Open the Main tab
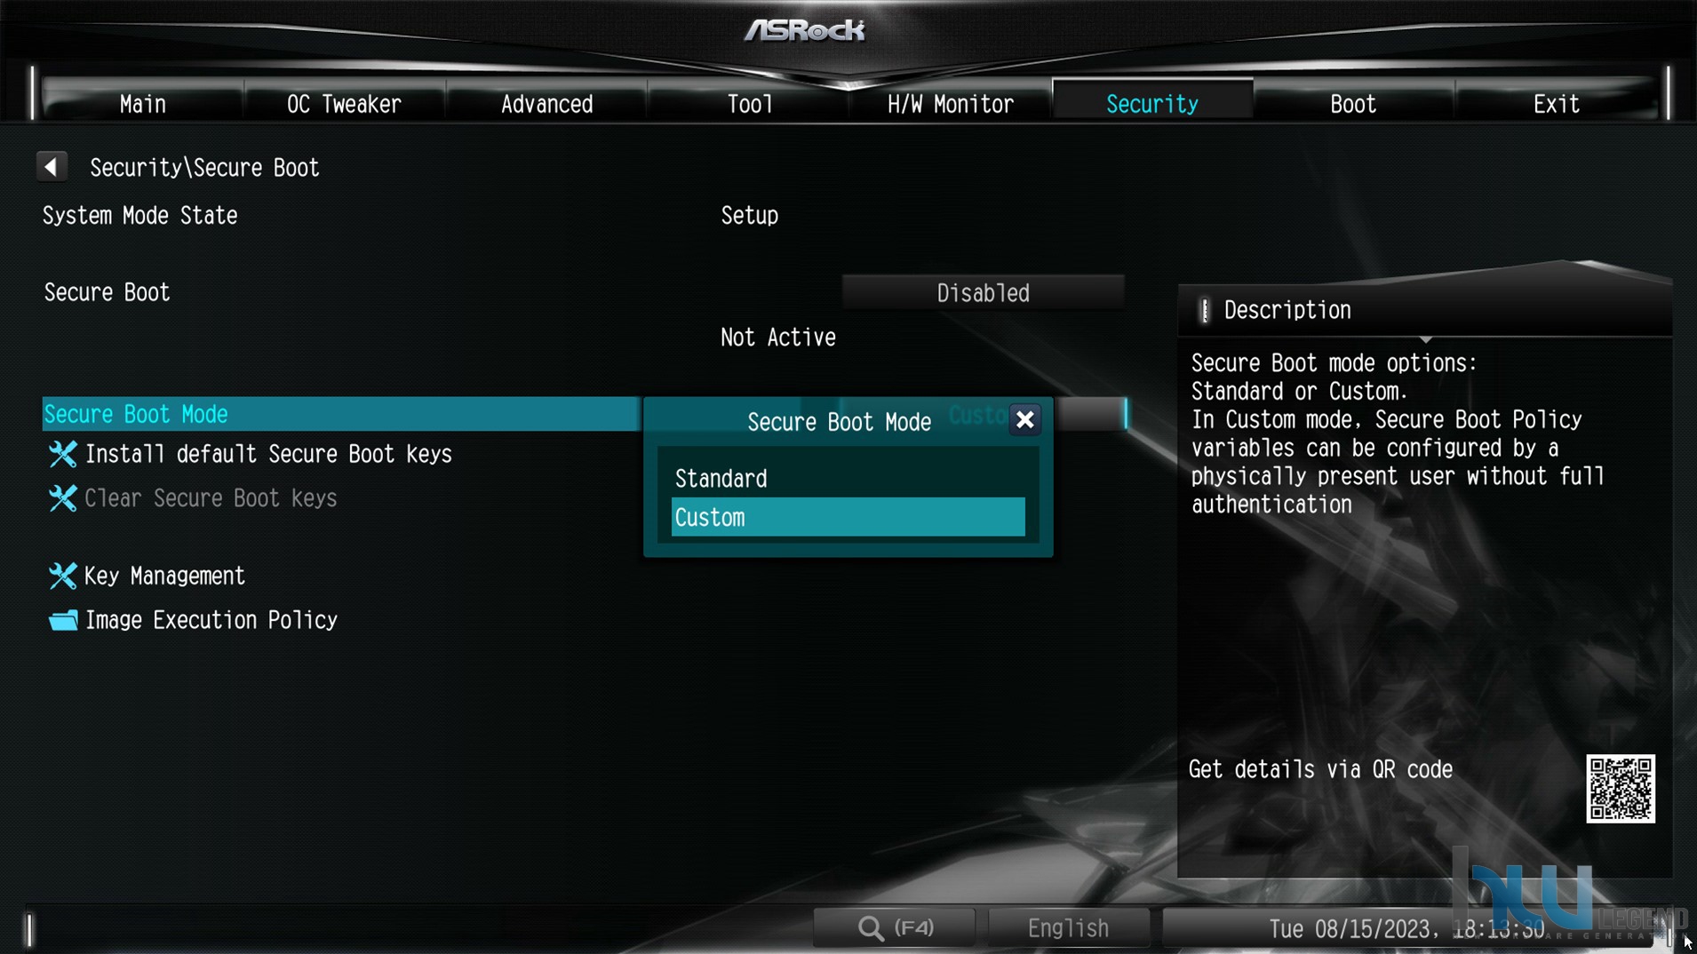 (x=143, y=104)
